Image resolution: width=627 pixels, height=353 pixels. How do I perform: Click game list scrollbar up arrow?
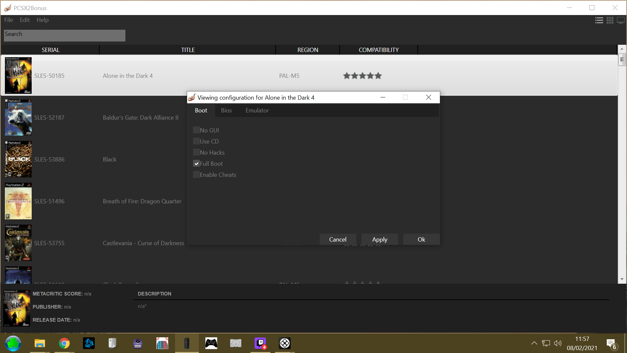tap(622, 49)
